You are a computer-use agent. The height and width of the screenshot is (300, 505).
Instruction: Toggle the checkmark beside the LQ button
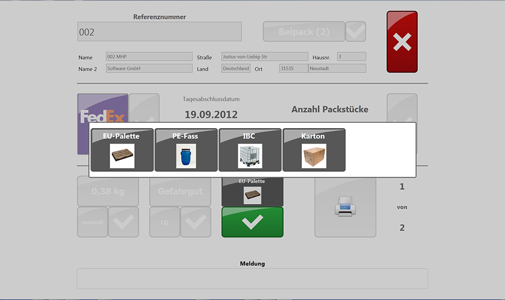point(196,222)
